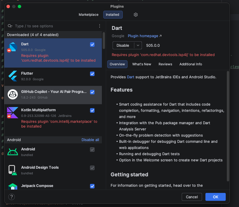The image size is (239, 207).
Task: Toggle the bundled Android plugin checkbox
Action: (x=92, y=150)
